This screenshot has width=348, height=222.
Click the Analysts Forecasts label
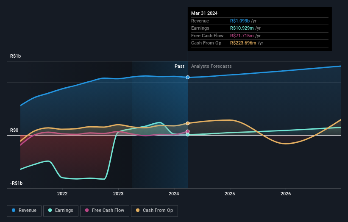pos(211,66)
